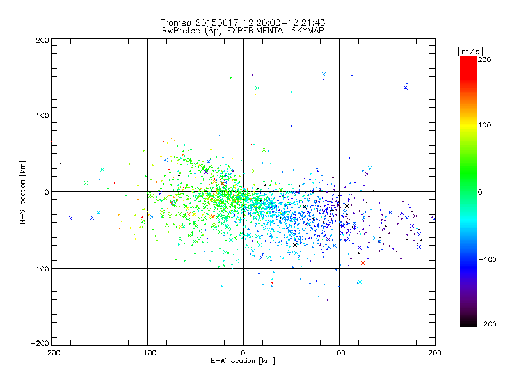The width and height of the screenshot is (512, 384).
Task: Click the E-W axis tick label '200'
Action: point(435,353)
